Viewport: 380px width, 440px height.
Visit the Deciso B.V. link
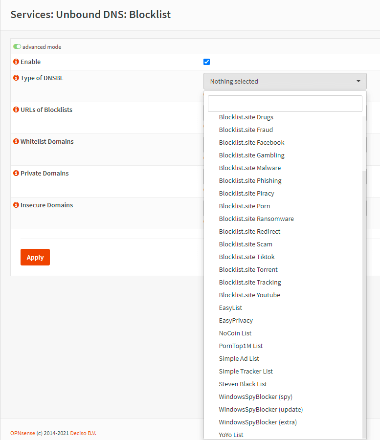pyautogui.click(x=83, y=433)
